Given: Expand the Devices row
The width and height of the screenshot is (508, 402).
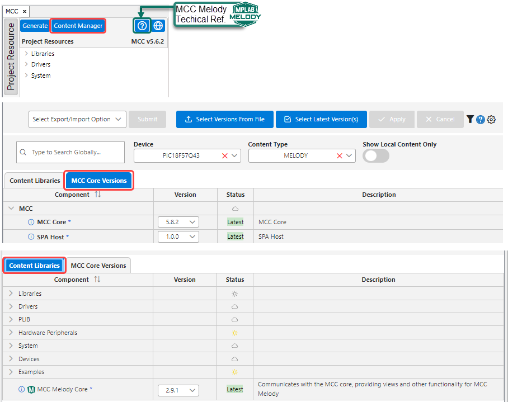Looking at the screenshot, I should pyautogui.click(x=11, y=358).
